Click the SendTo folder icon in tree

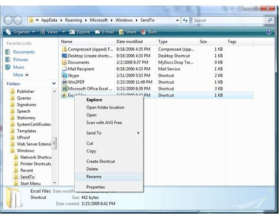pyautogui.click(x=16, y=177)
